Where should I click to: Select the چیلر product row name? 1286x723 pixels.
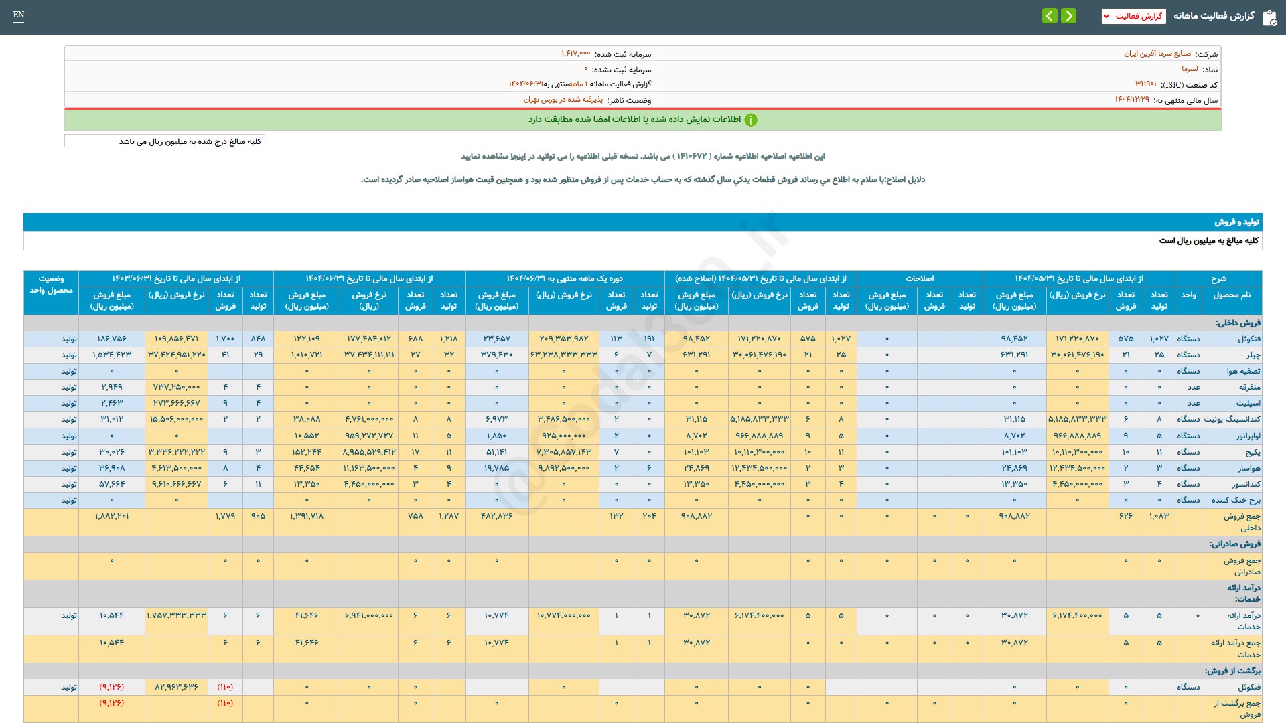[x=1253, y=355]
